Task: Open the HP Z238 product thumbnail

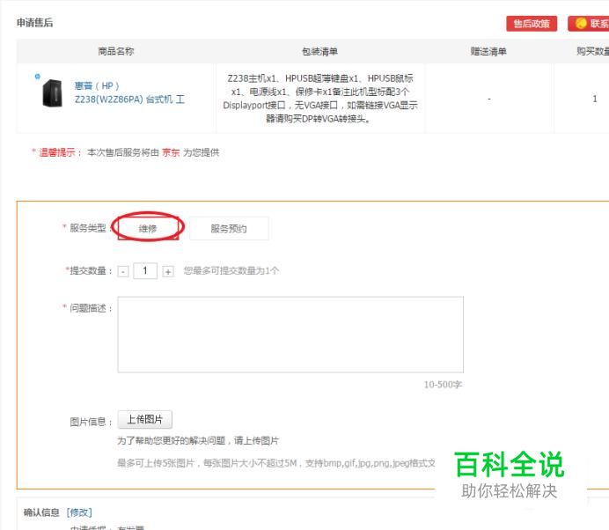Action: (x=52, y=93)
